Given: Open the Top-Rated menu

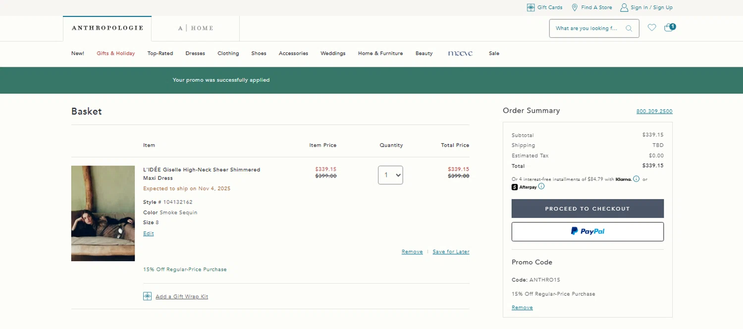Looking at the screenshot, I should coord(160,54).
